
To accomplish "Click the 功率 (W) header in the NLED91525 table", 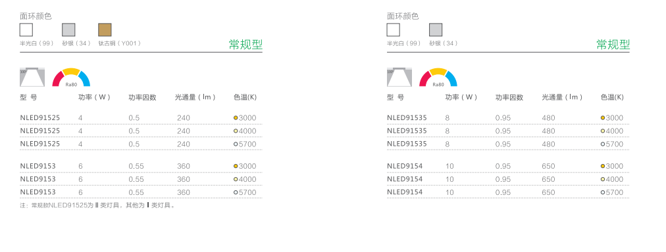I will pyautogui.click(x=94, y=97).
